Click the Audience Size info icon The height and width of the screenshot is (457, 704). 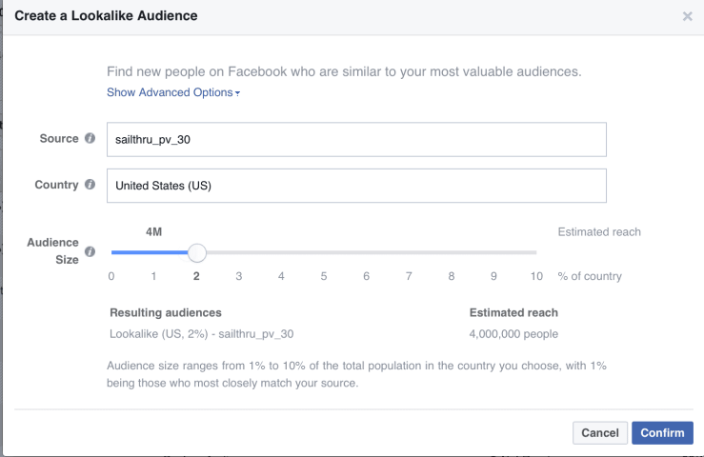pos(90,252)
